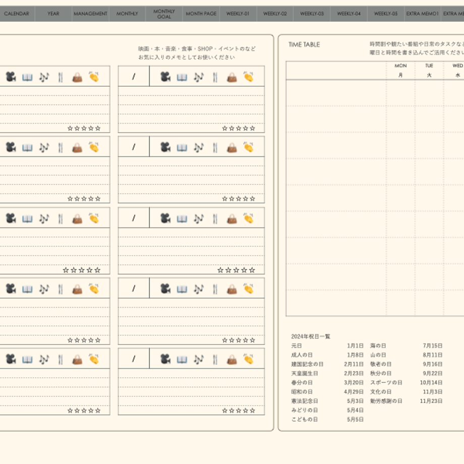The width and height of the screenshot is (464, 464).
Task: Click the 山の日 holiday entry
Action: (x=378, y=355)
